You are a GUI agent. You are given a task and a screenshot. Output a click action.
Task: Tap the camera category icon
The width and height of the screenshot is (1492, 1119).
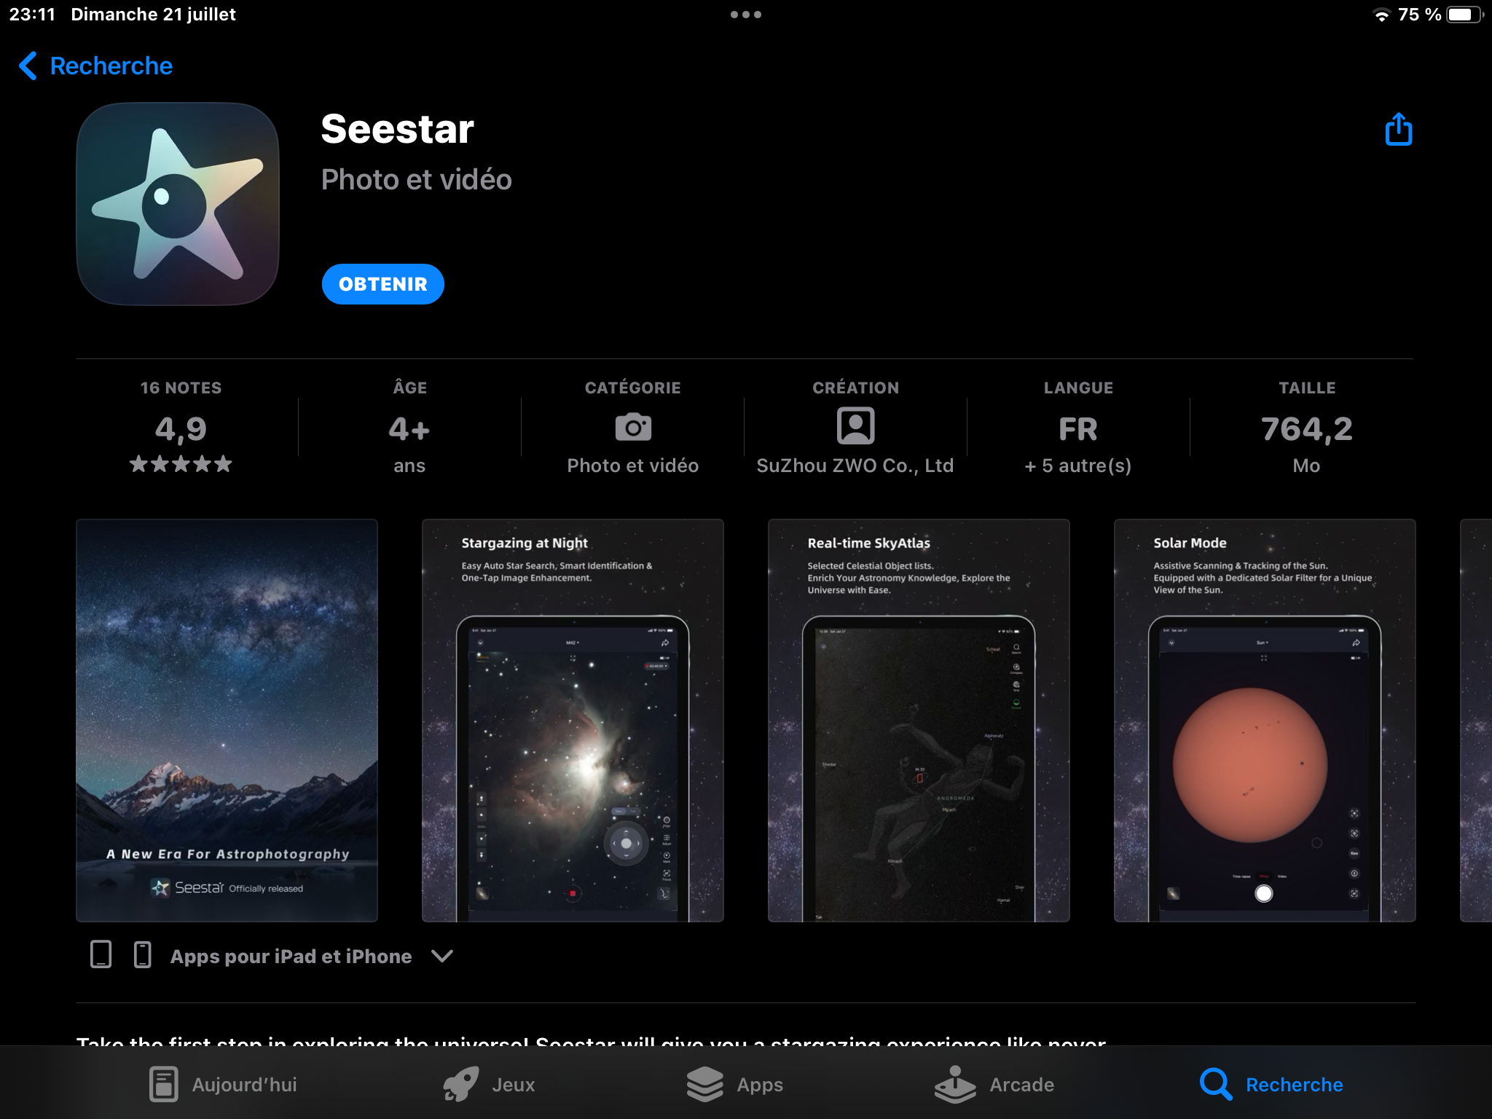[x=633, y=427]
